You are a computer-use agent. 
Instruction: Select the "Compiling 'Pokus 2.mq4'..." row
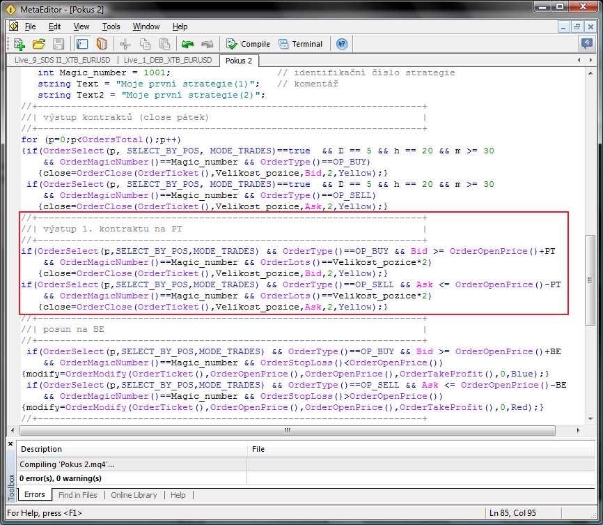[306, 464]
